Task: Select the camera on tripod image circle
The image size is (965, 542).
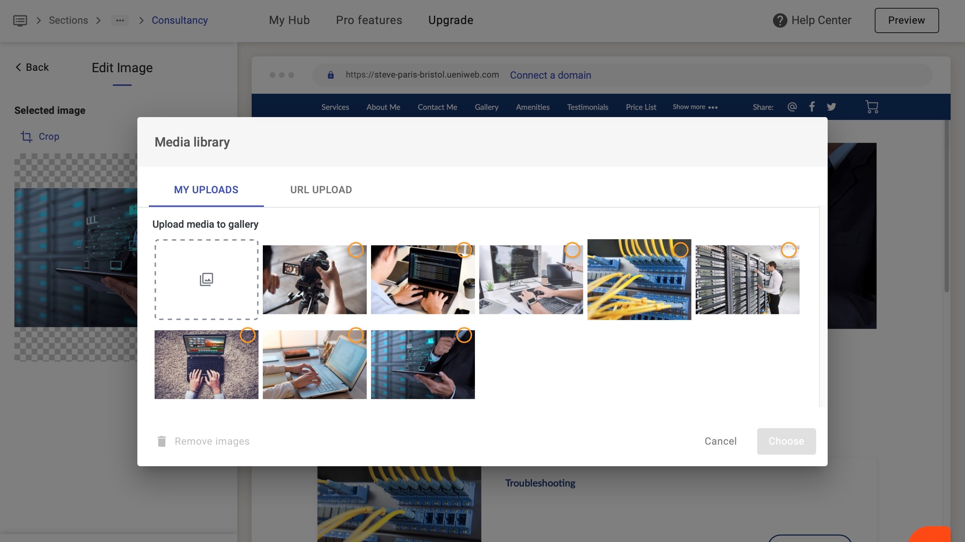Action: pos(356,250)
